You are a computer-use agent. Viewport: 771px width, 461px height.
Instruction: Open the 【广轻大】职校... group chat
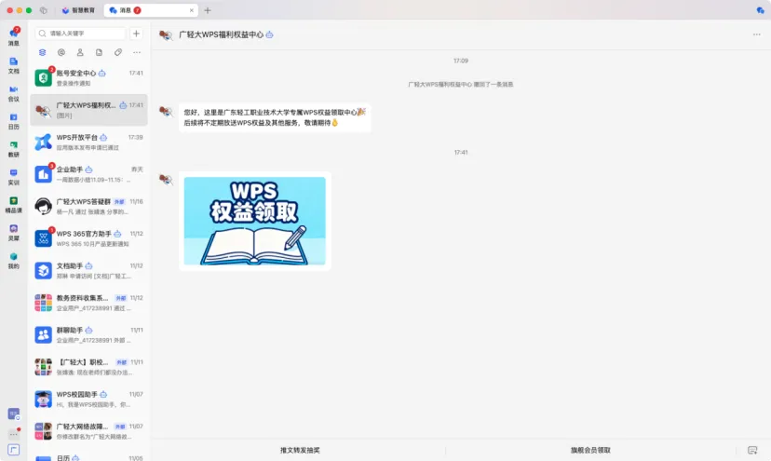coord(88,367)
